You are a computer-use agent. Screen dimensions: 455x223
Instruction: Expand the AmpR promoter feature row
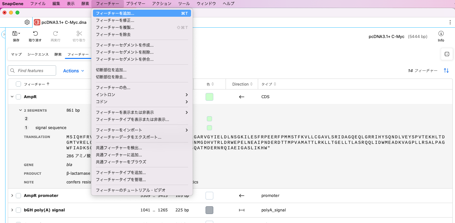(12, 195)
